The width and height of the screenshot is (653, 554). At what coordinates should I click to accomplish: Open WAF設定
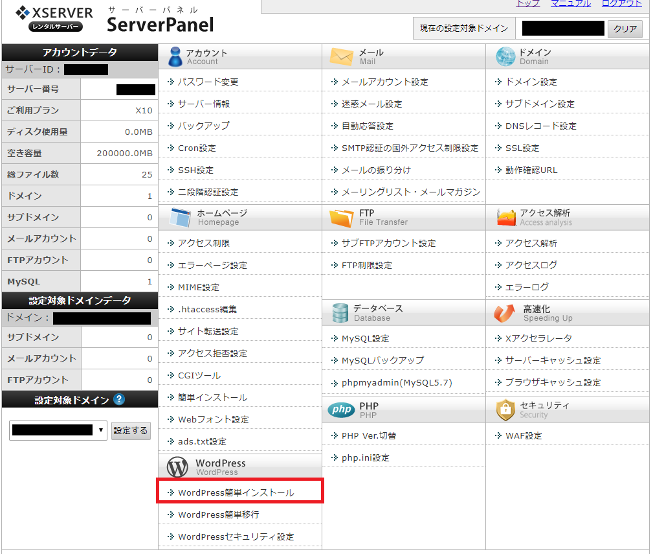524,435
